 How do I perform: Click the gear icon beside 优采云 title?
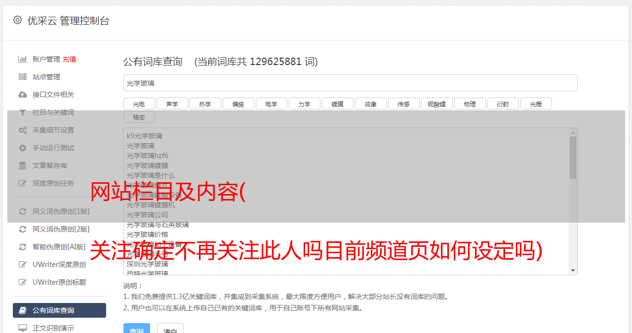(18, 20)
